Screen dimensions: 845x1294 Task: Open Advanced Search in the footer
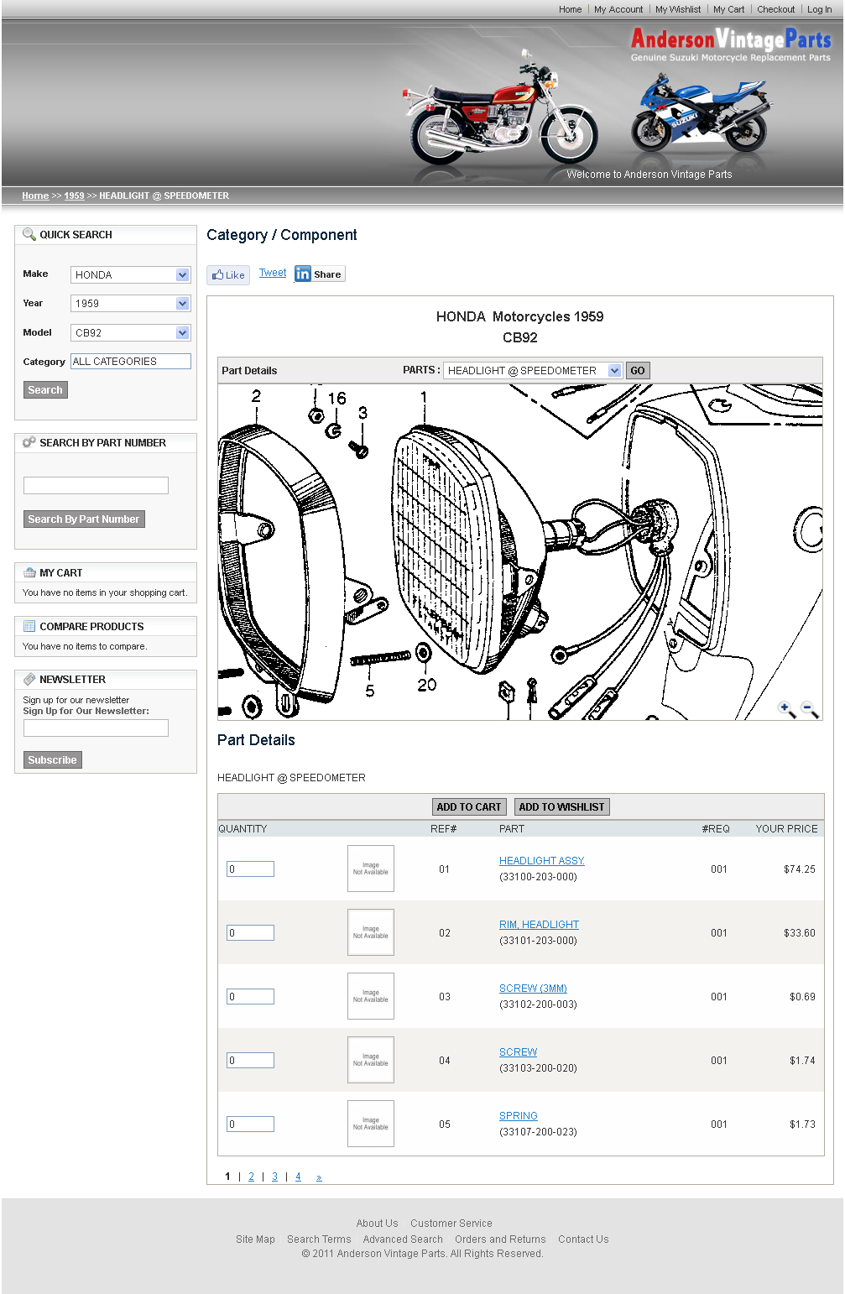pyautogui.click(x=403, y=1239)
